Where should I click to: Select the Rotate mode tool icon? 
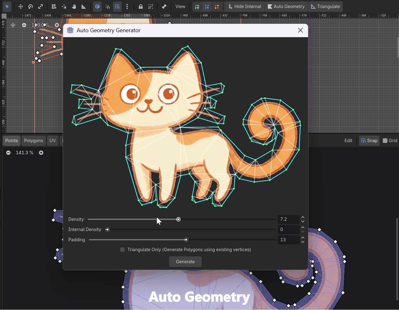coord(31,7)
